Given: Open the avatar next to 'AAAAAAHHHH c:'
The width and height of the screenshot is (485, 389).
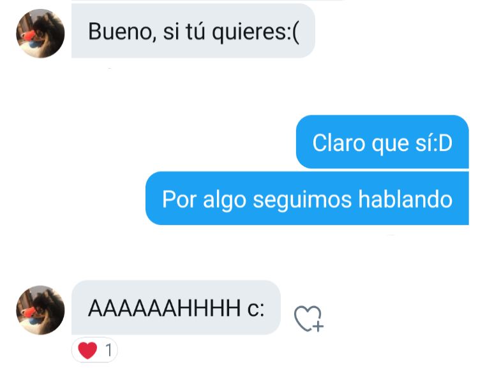Looking at the screenshot, I should point(40,310).
